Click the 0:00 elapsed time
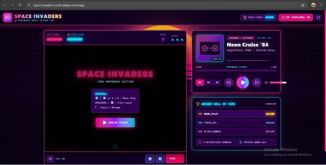This screenshot has width=326, height=165. 199,67
